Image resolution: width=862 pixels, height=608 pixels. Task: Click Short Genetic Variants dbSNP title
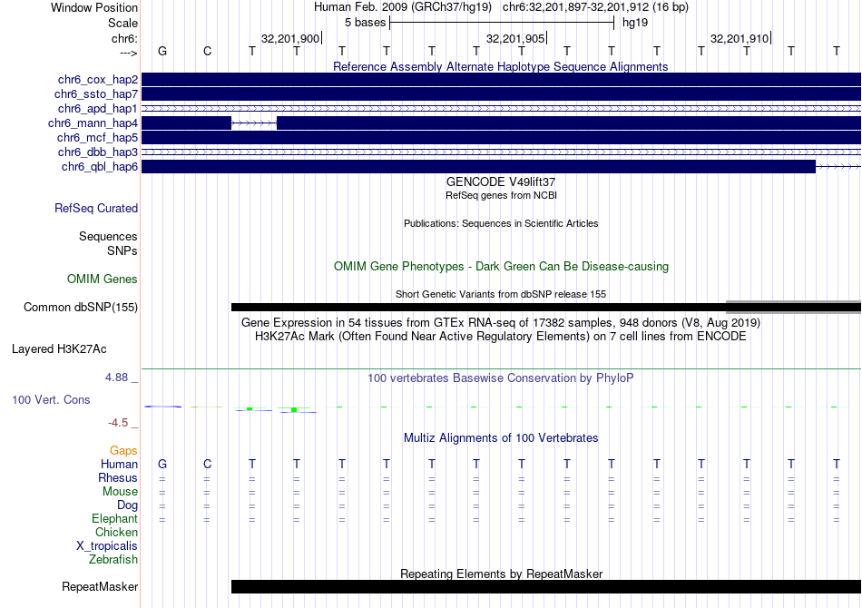pos(501,294)
